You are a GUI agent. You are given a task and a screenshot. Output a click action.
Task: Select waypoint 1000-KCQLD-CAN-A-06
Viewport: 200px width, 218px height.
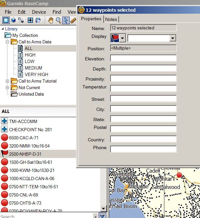(x=32, y=179)
